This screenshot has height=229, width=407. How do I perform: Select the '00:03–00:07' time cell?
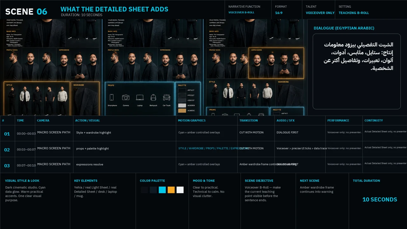point(26,149)
